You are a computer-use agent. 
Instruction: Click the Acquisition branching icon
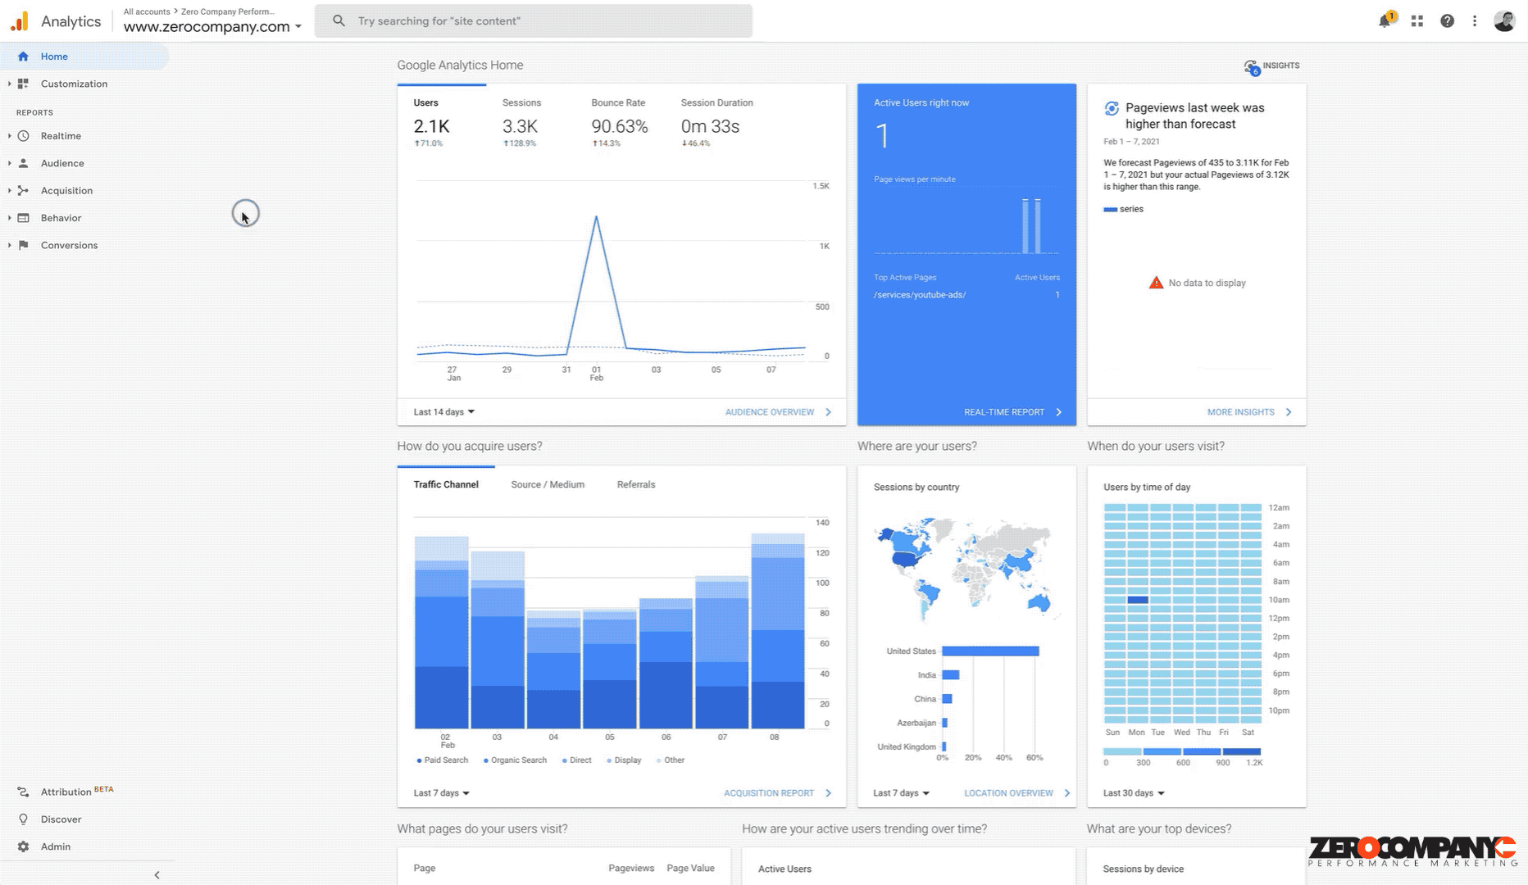23,190
